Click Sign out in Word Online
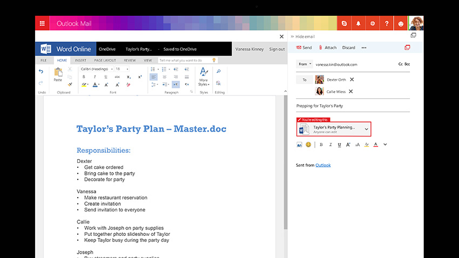The height and width of the screenshot is (258, 459). point(277,49)
